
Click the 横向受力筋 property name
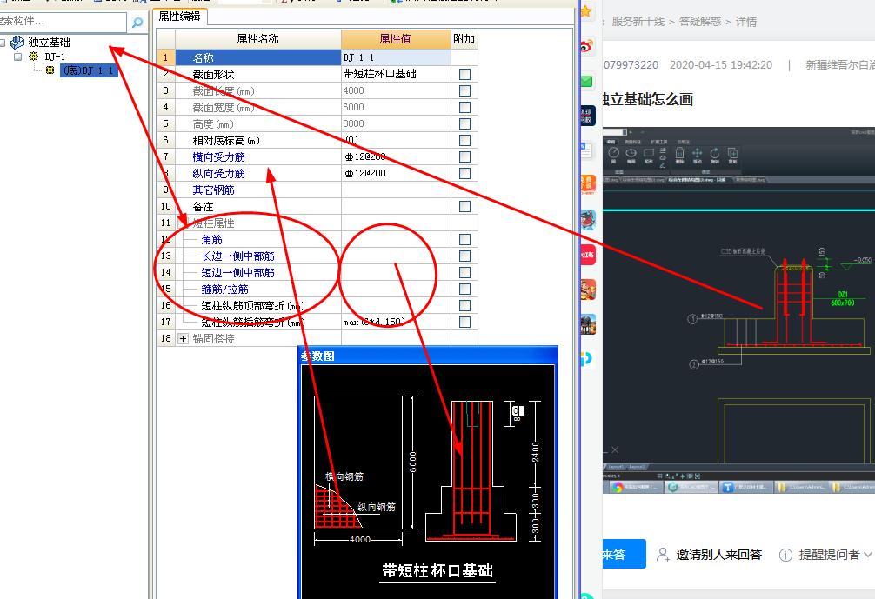(x=219, y=157)
